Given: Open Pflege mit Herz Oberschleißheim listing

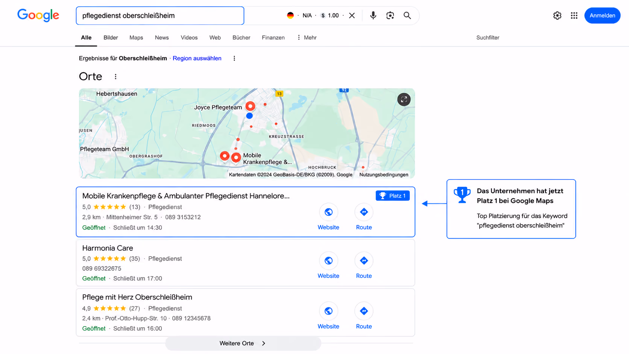Looking at the screenshot, I should pos(137,297).
